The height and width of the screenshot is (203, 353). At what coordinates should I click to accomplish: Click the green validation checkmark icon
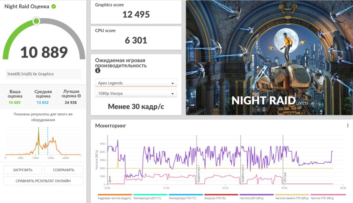(x=54, y=7)
